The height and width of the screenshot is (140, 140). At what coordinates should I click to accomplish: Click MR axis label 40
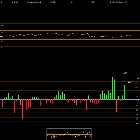(137, 92)
